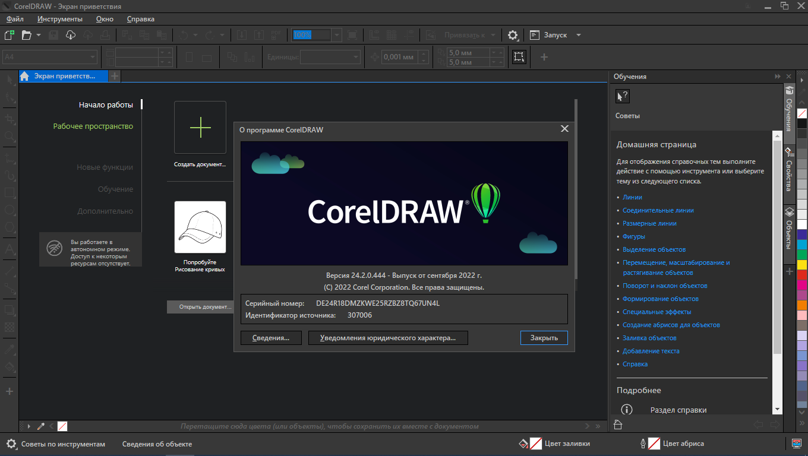Click the cloud download toolbar icon
Screen dimensions: 808x456
(71, 35)
